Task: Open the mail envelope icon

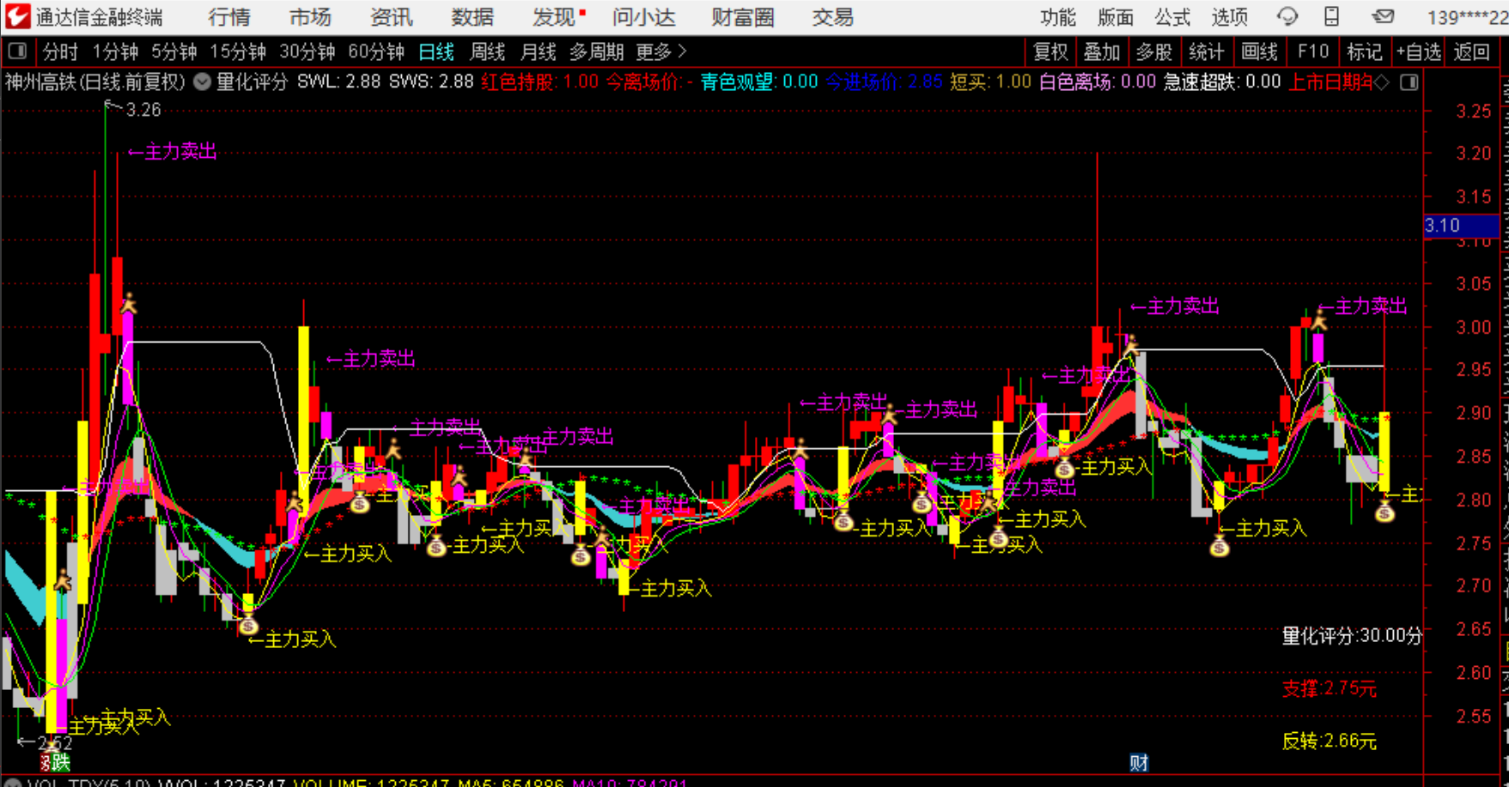Action: pyautogui.click(x=1383, y=16)
